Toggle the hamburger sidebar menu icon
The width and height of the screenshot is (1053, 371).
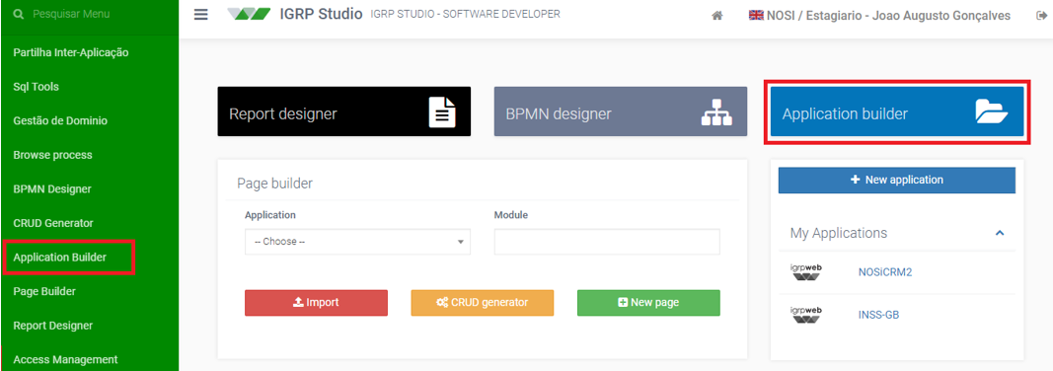click(200, 14)
